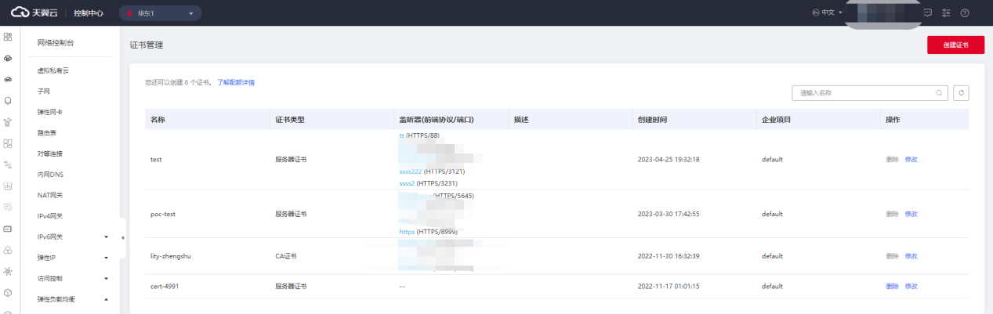
Task: Click the fifth left rail icon beside 弹性网卡
Action: (x=8, y=121)
